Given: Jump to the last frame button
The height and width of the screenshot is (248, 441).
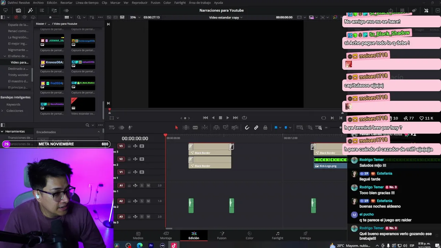Looking at the screenshot, I should (235, 118).
